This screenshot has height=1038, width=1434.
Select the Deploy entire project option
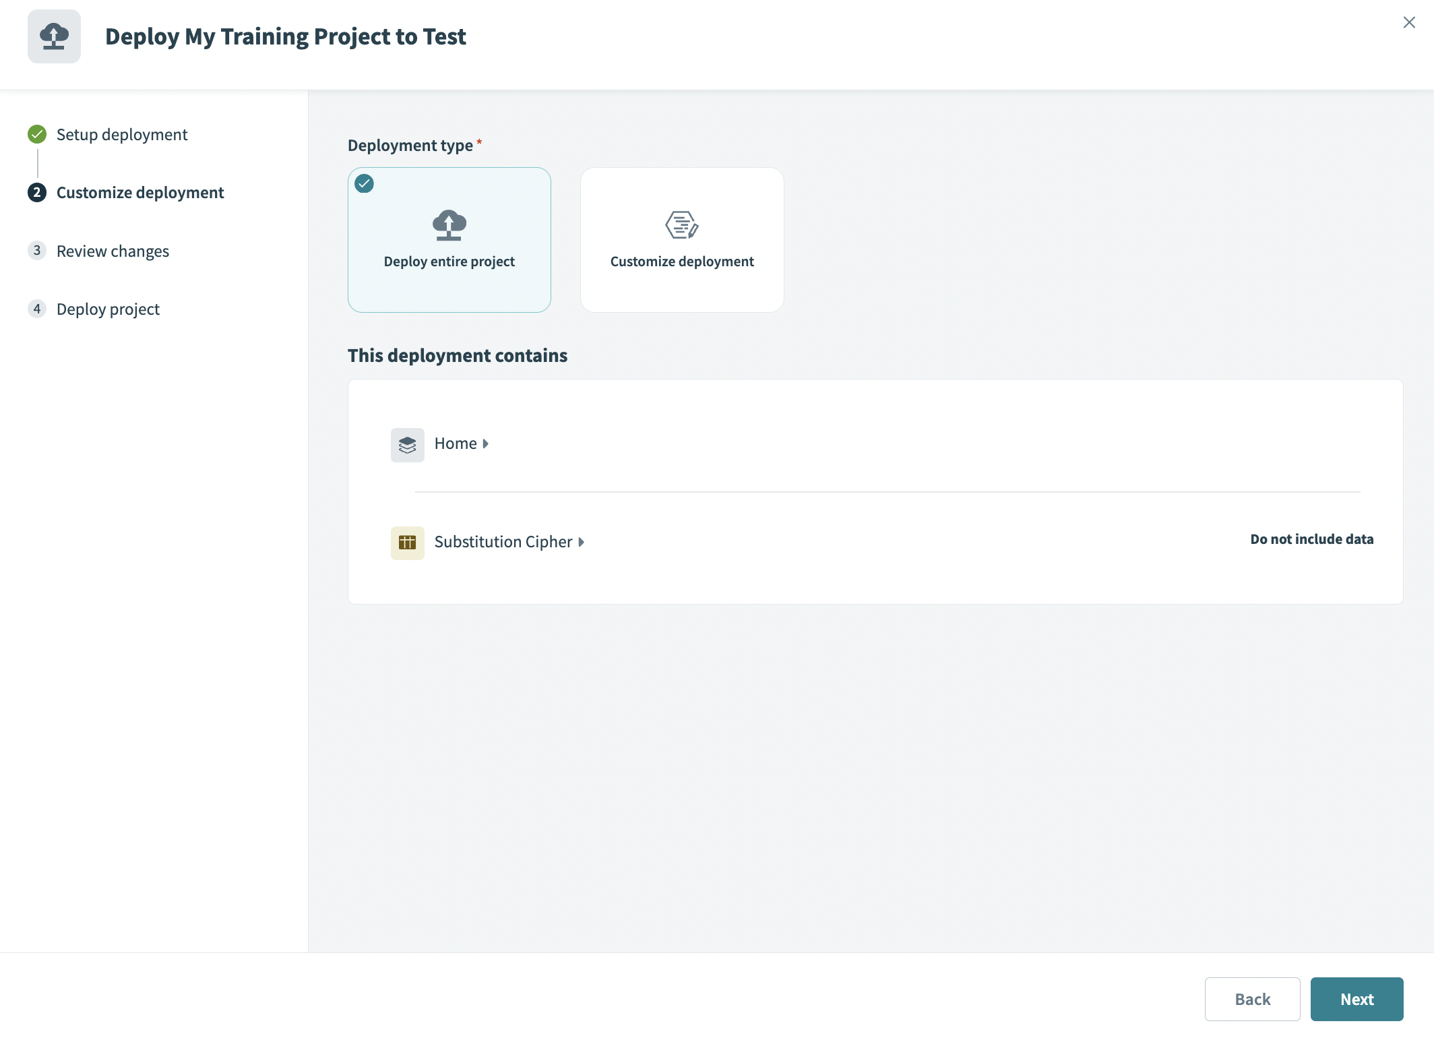tap(449, 240)
